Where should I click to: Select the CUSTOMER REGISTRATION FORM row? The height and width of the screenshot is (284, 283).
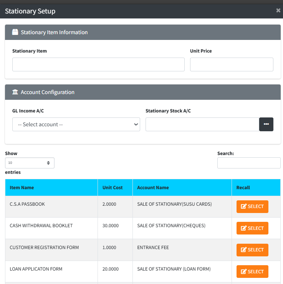tap(252, 250)
